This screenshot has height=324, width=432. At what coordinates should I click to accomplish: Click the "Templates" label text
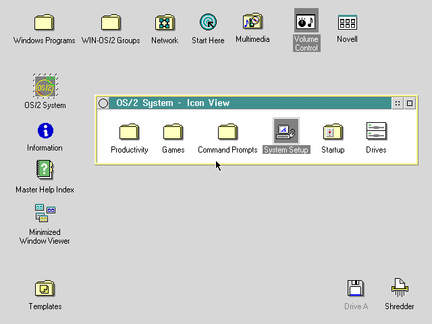45,306
